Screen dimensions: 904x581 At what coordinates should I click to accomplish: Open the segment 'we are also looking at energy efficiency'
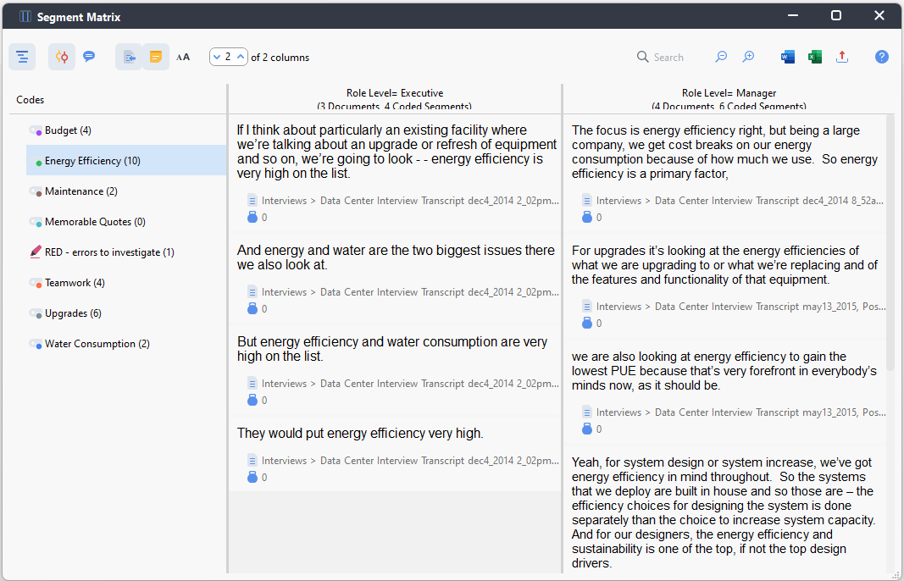pos(724,371)
